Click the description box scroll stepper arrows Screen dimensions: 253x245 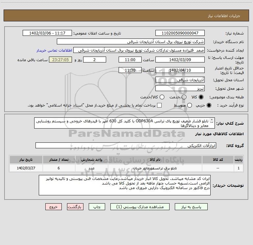click(212, 121)
